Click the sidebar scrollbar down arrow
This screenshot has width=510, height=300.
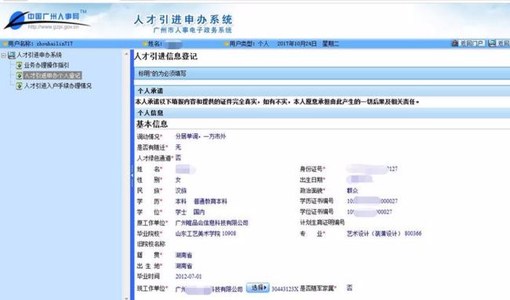[126, 298]
